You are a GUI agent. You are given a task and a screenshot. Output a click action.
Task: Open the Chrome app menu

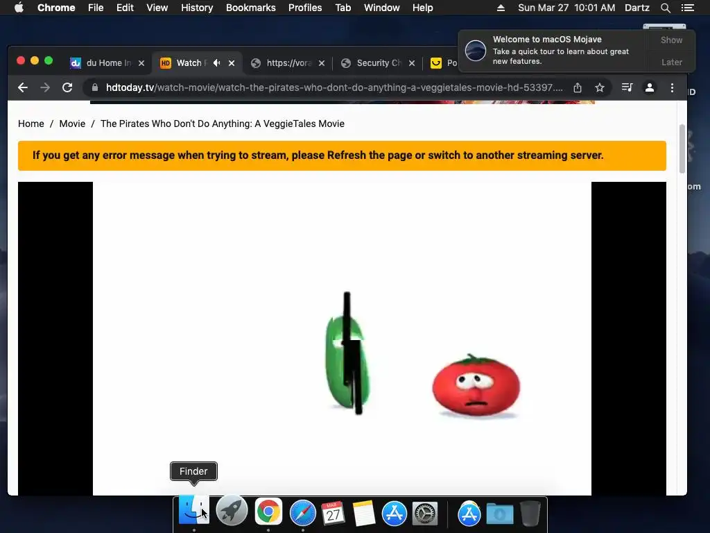coord(56,8)
